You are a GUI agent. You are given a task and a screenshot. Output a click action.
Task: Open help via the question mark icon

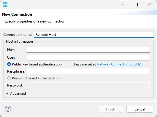pyautogui.click(x=8, y=109)
